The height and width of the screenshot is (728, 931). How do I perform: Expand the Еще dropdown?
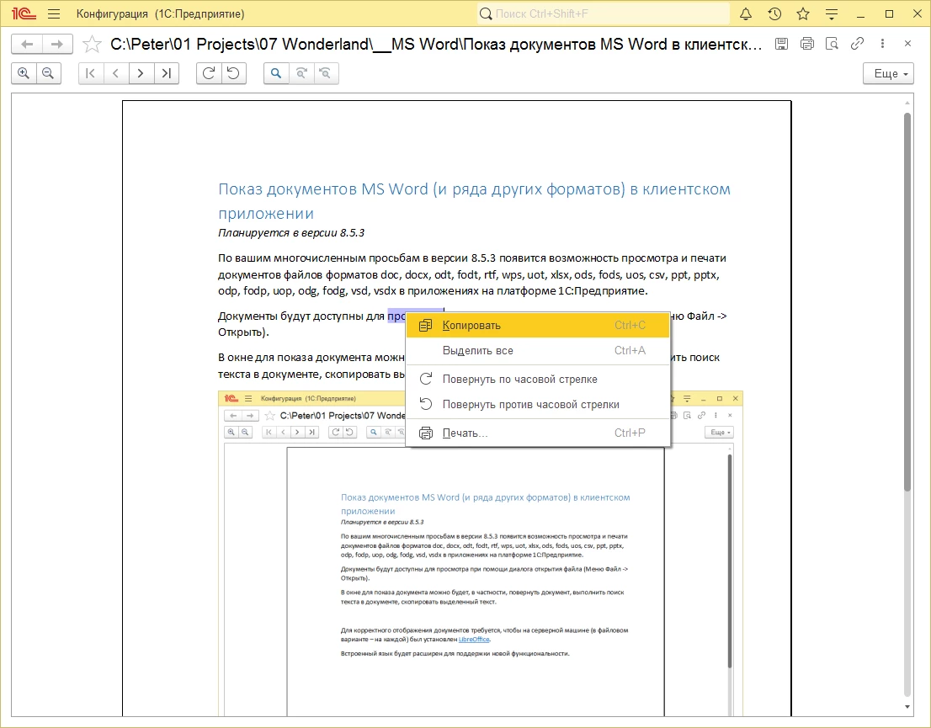(888, 73)
